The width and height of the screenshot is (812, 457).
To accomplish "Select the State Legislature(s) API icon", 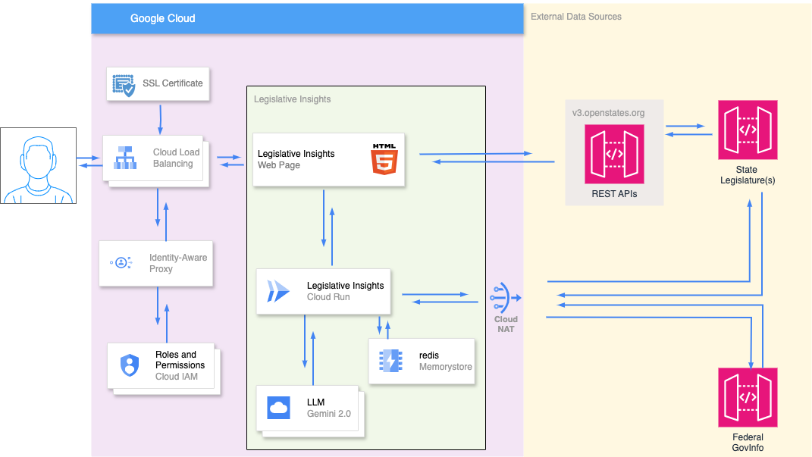I will click(748, 130).
